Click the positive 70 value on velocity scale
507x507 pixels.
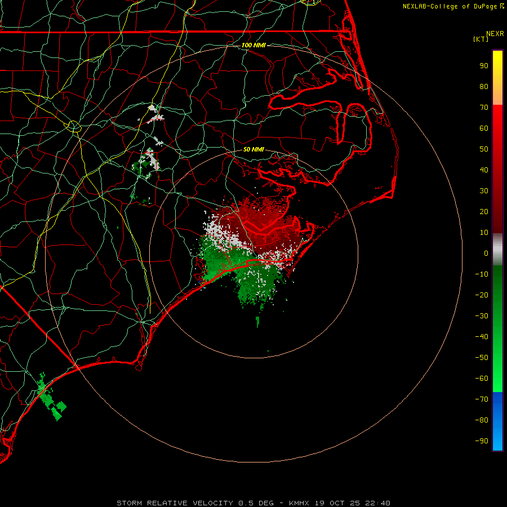point(484,108)
